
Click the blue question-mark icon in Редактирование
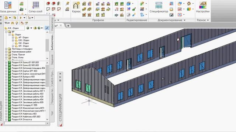pyautogui.click(x=142, y=15)
